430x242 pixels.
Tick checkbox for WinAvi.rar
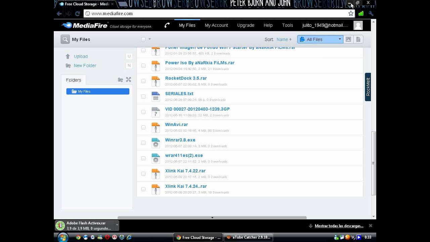tap(143, 127)
